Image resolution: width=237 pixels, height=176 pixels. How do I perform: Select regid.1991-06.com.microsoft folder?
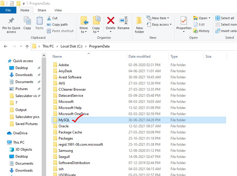coord(139,145)
